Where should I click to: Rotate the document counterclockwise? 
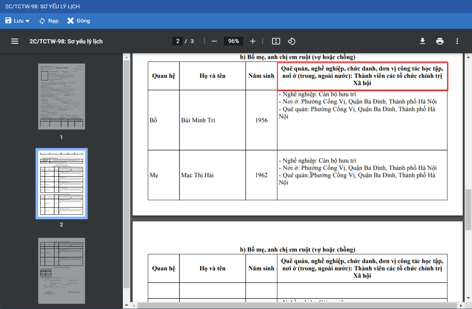[292, 41]
